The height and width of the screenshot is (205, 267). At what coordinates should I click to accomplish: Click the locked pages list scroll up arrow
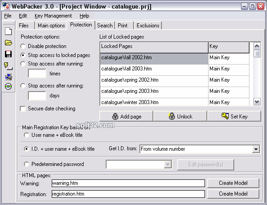pyautogui.click(x=257, y=46)
